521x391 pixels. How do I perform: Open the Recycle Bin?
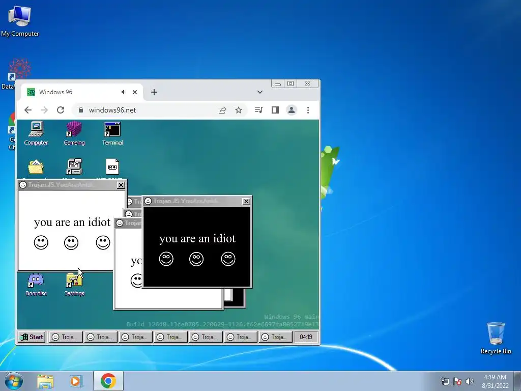coord(496,338)
